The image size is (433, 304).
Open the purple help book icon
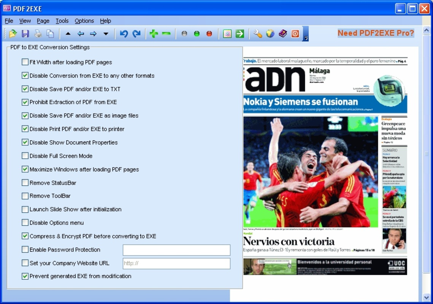pyautogui.click(x=283, y=34)
